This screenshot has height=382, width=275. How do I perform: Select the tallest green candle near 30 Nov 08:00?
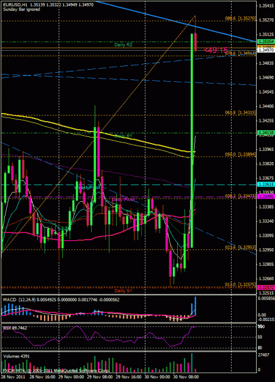click(192, 141)
